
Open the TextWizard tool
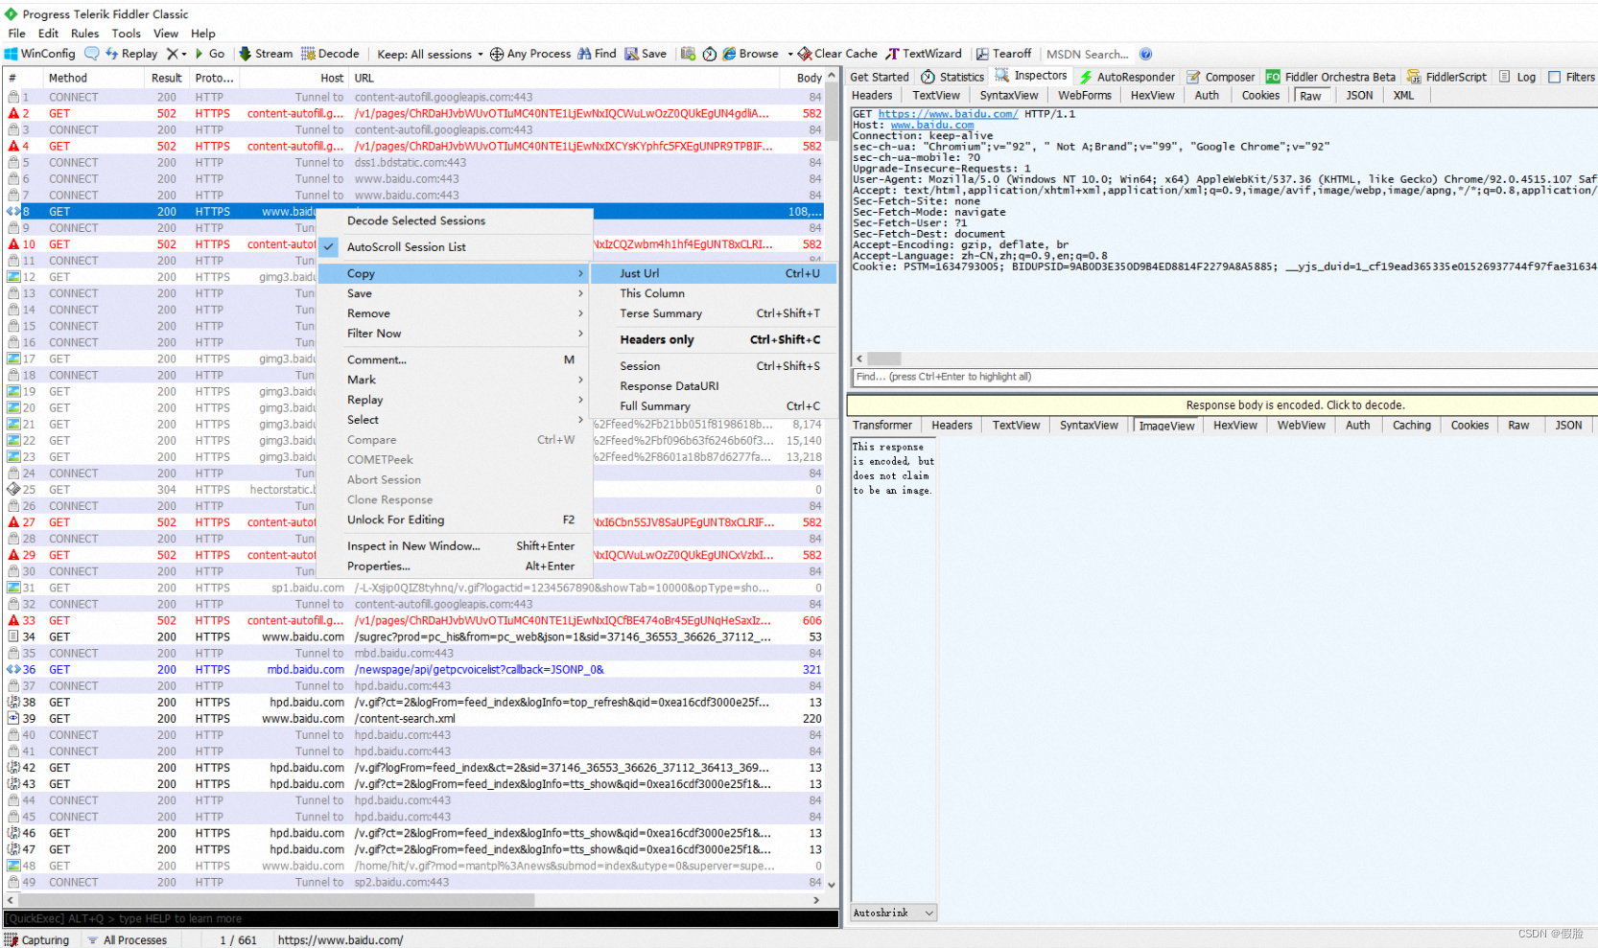point(923,54)
